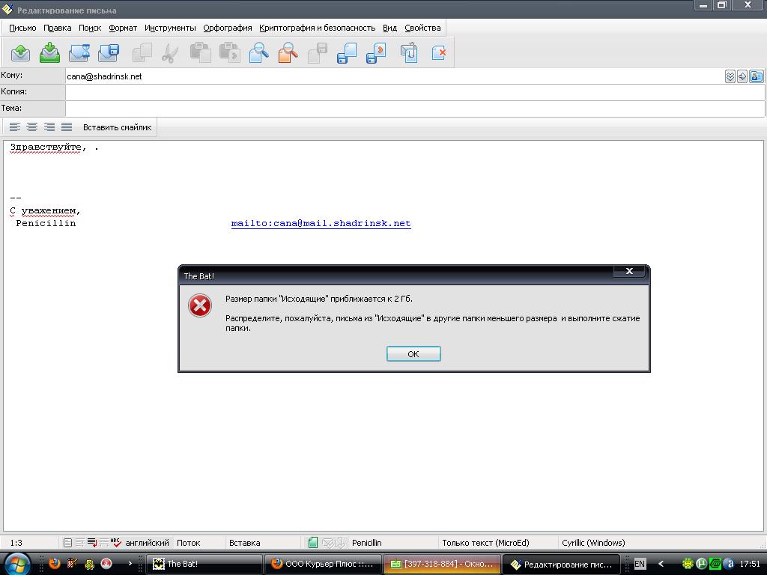Click the blue floppy save to file icon
The width and height of the screenshot is (767, 575).
click(x=347, y=53)
